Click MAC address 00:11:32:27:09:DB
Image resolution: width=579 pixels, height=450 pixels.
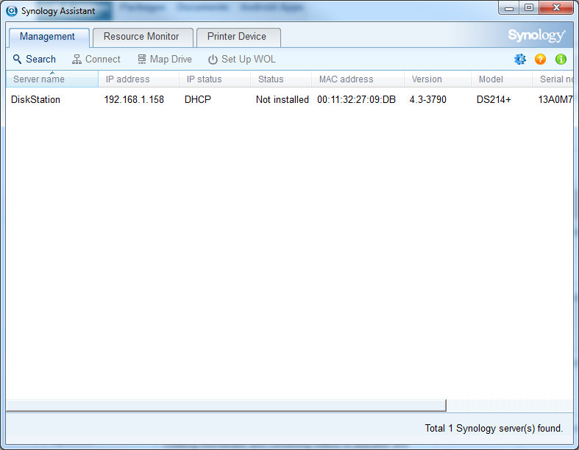356,100
